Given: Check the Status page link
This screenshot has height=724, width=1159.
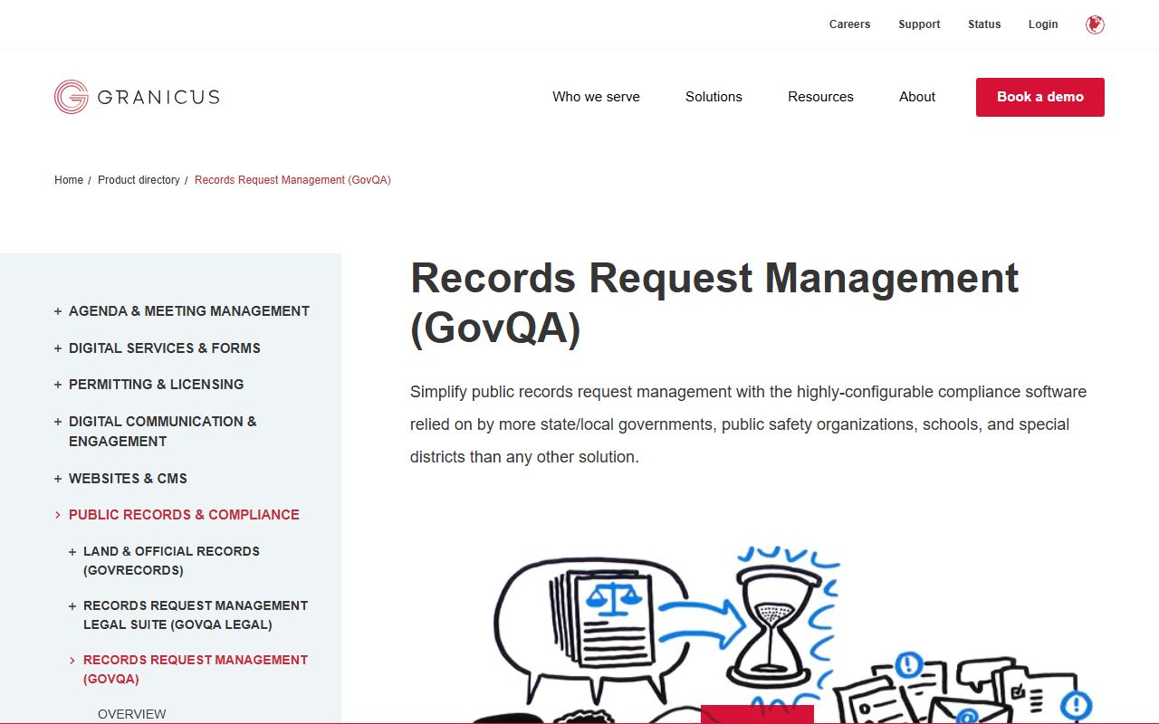Looking at the screenshot, I should coord(984,24).
